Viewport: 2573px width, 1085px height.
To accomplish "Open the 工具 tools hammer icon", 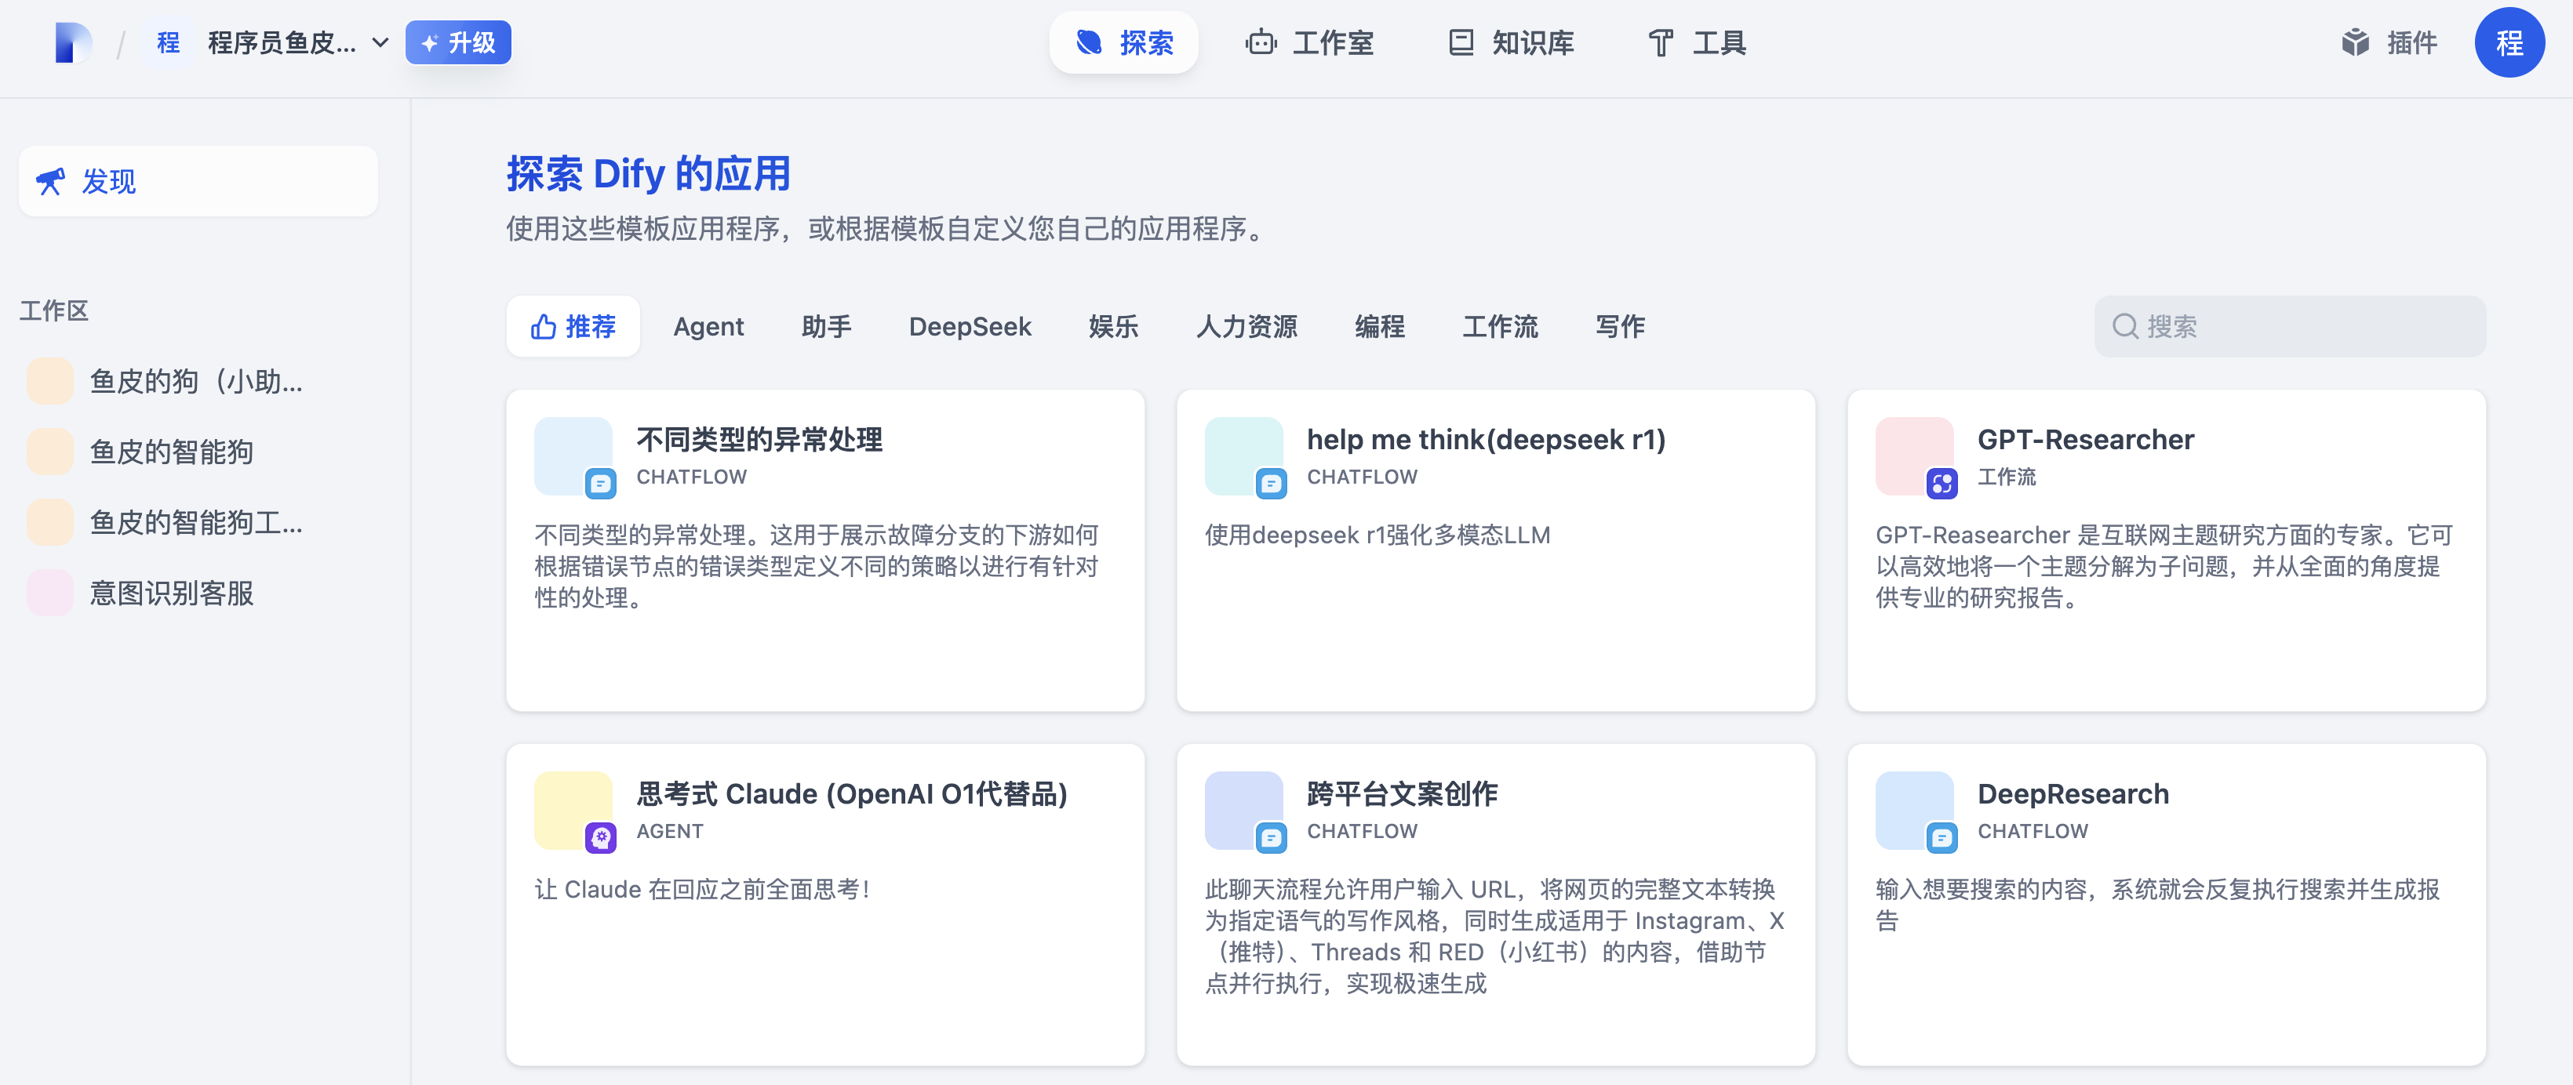I will [x=1660, y=43].
